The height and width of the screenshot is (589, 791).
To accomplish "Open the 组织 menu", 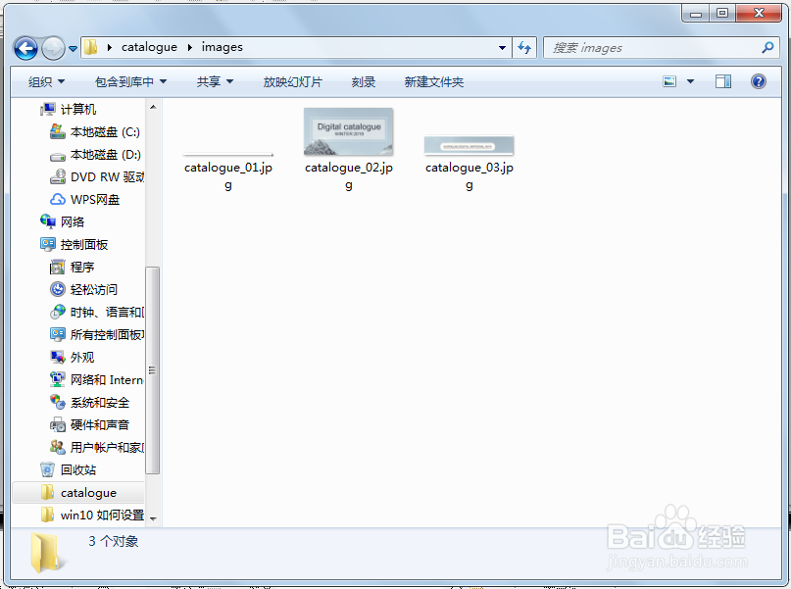I will pos(46,81).
